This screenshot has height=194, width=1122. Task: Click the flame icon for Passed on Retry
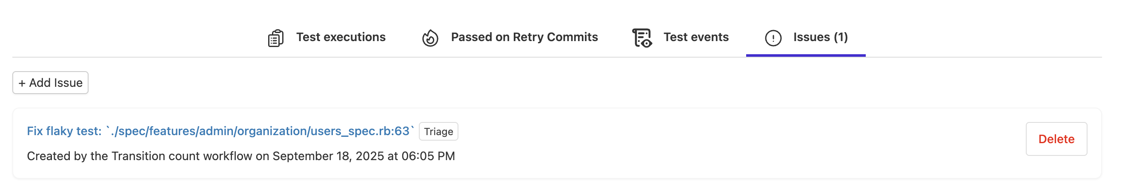tap(430, 38)
